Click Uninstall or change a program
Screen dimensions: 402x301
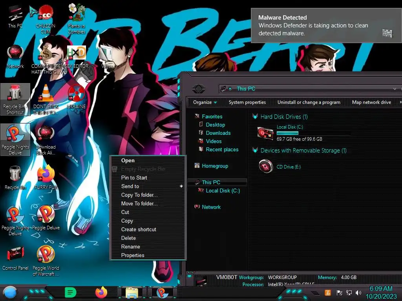(x=309, y=102)
